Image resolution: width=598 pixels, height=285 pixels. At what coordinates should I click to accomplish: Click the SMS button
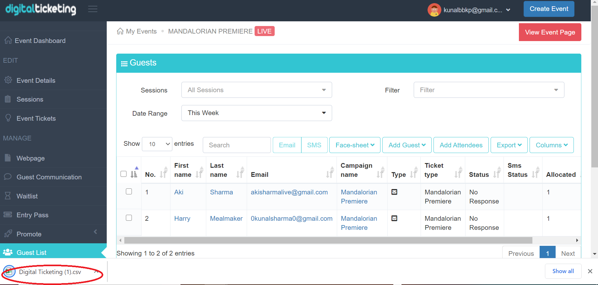[314, 145]
